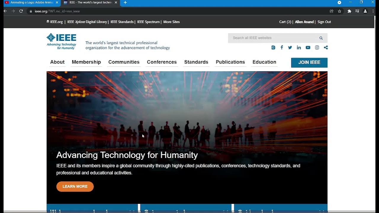Open the media control icon in toolbar

[357, 11]
